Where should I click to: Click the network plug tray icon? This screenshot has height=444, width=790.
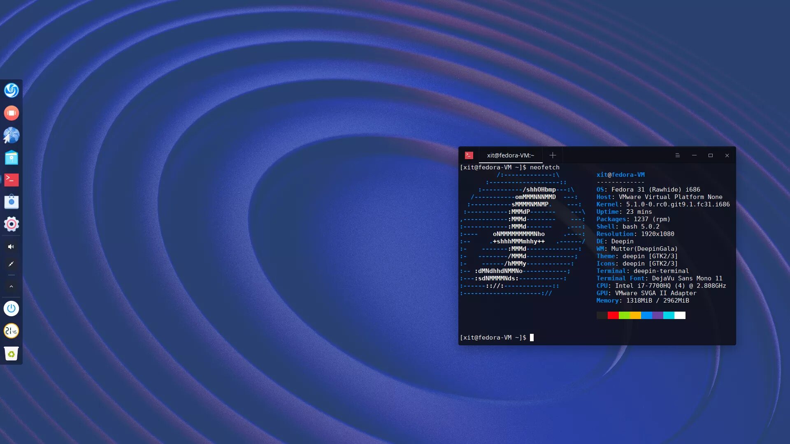pos(11,264)
